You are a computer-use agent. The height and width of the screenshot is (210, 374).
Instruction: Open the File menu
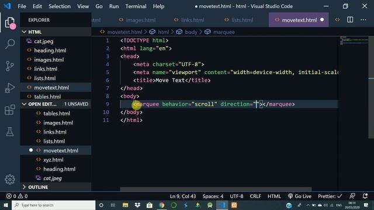coord(22,6)
